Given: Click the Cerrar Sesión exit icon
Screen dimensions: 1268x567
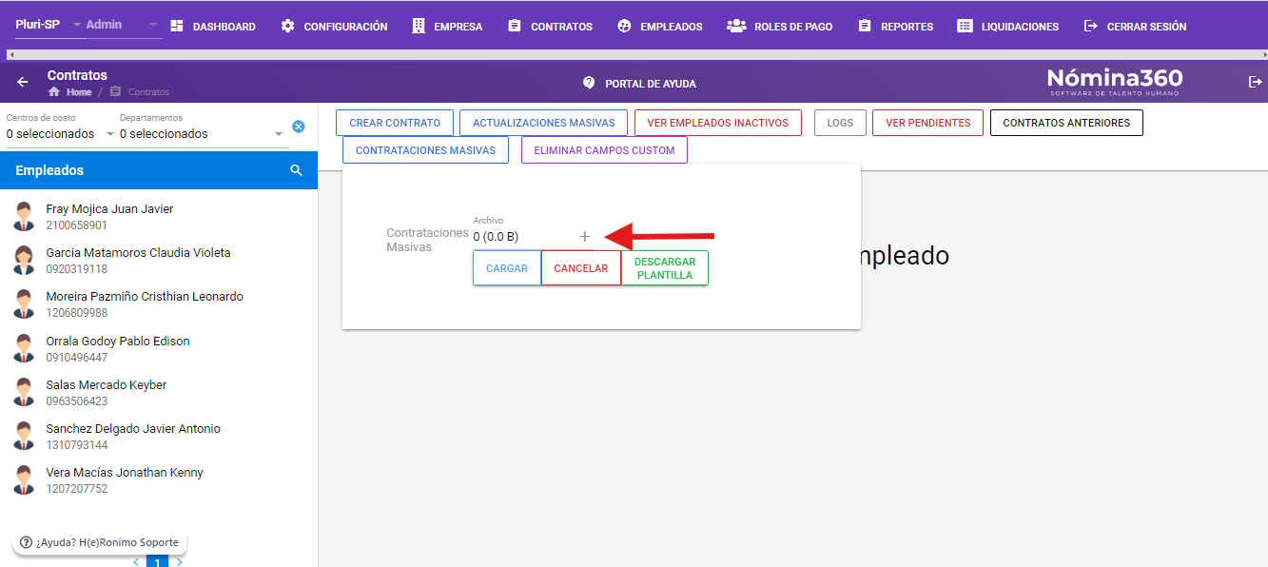Looking at the screenshot, I should [1091, 26].
